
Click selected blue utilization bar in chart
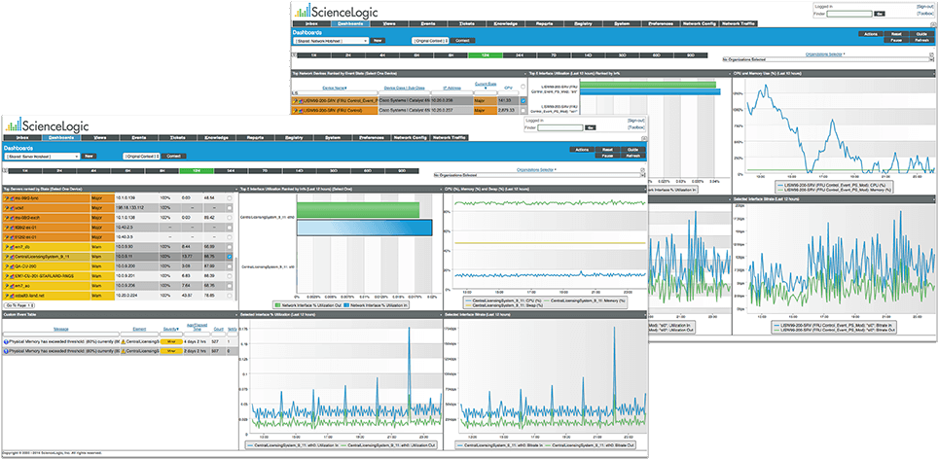coord(364,229)
